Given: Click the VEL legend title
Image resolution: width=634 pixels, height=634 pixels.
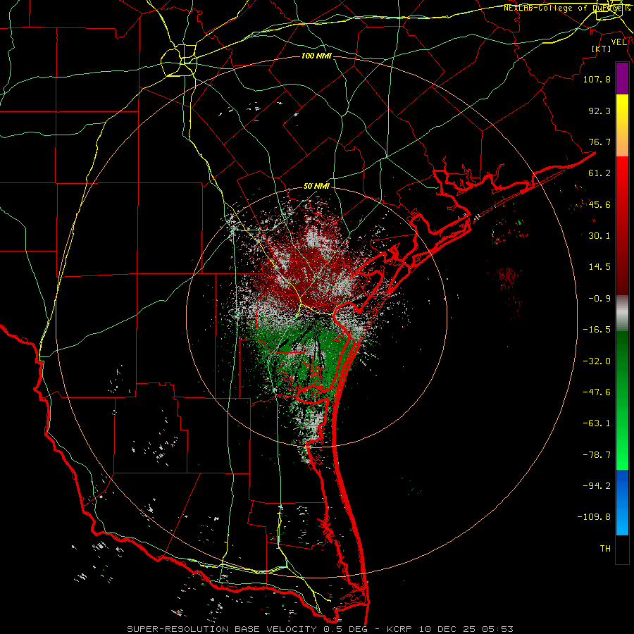Looking at the screenshot, I should [x=619, y=42].
